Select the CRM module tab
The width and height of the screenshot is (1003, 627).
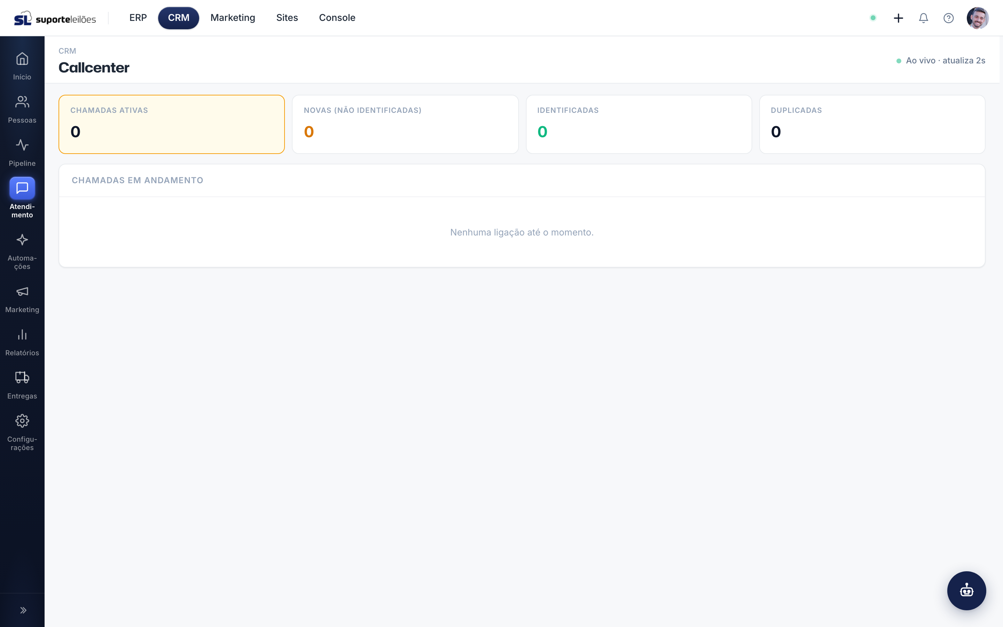click(x=179, y=18)
